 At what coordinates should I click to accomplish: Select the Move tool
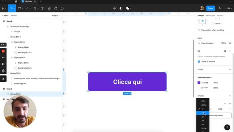tap(11, 8)
